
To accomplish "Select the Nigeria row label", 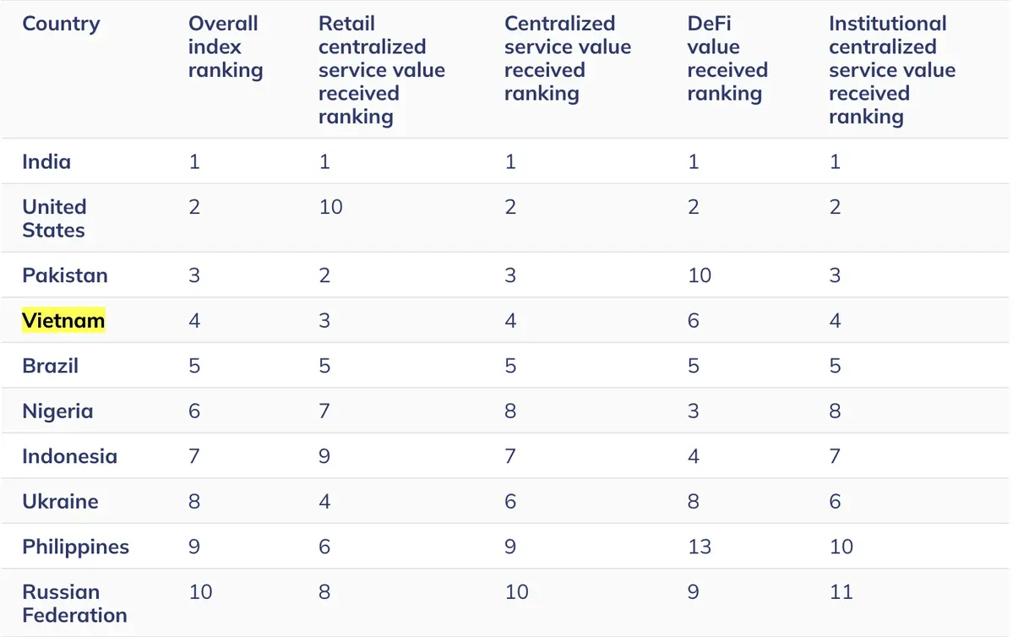I will 57,411.
